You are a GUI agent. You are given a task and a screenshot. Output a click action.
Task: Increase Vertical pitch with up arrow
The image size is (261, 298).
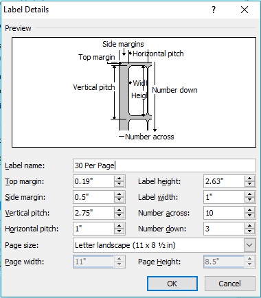click(x=120, y=210)
